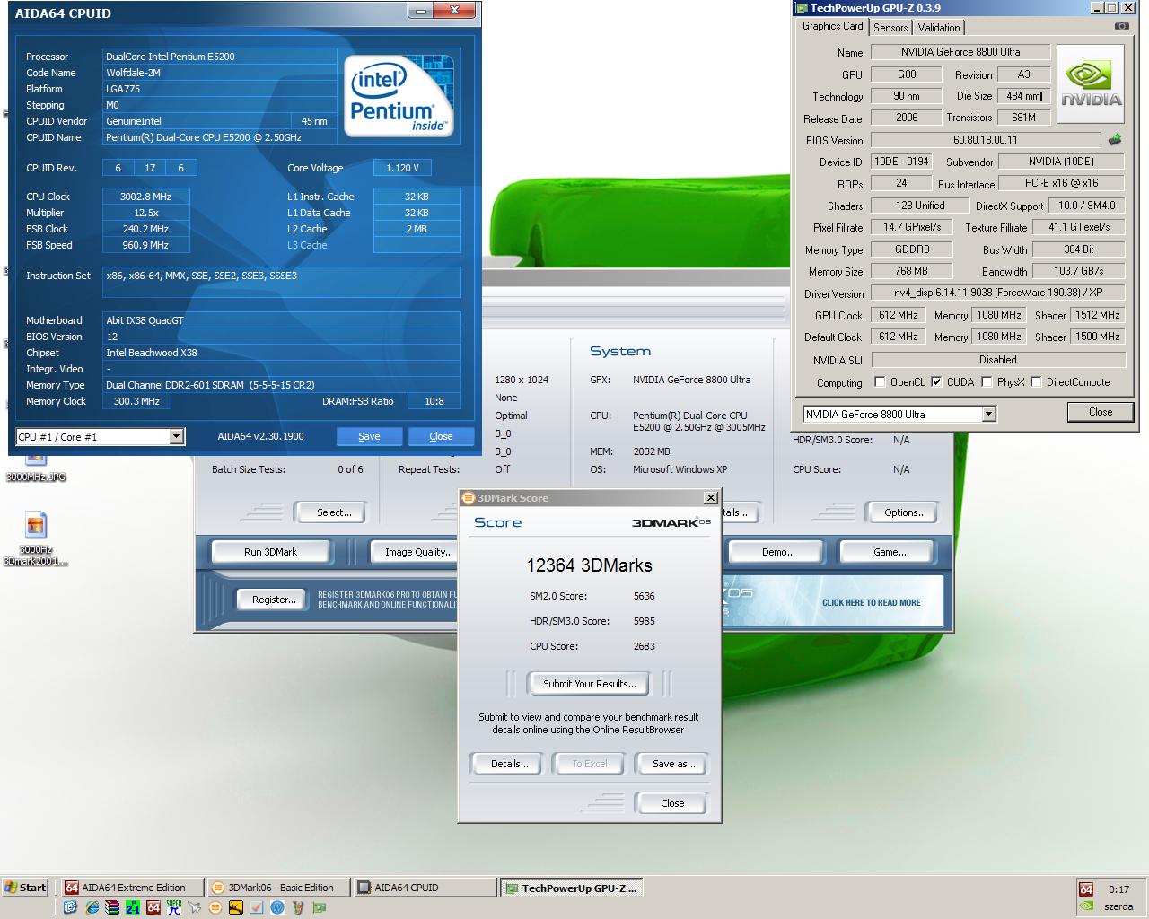Click the Submit Your Results button
This screenshot has width=1149, height=919.
590,684
